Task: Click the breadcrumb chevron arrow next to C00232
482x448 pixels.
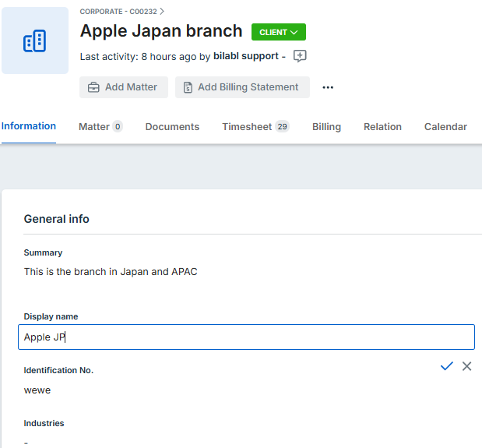Action: point(162,12)
